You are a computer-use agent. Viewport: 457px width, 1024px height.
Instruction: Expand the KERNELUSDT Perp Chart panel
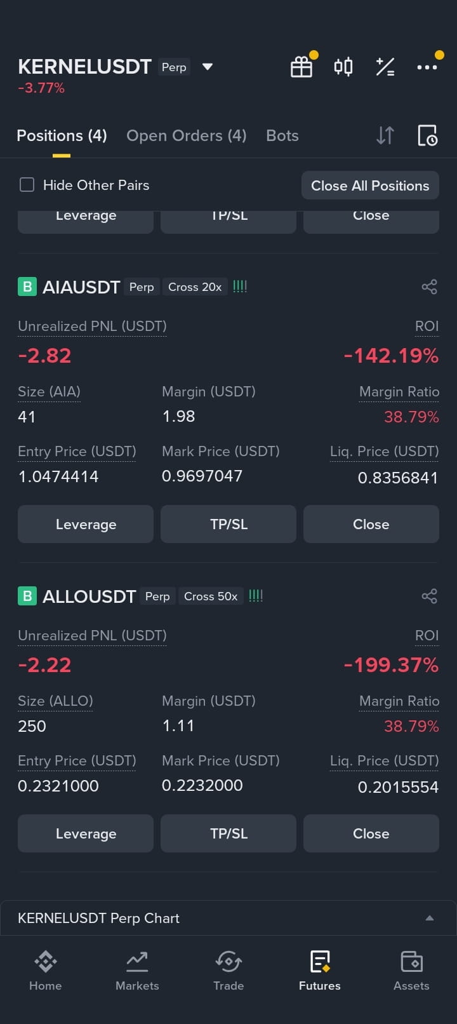[x=228, y=918]
